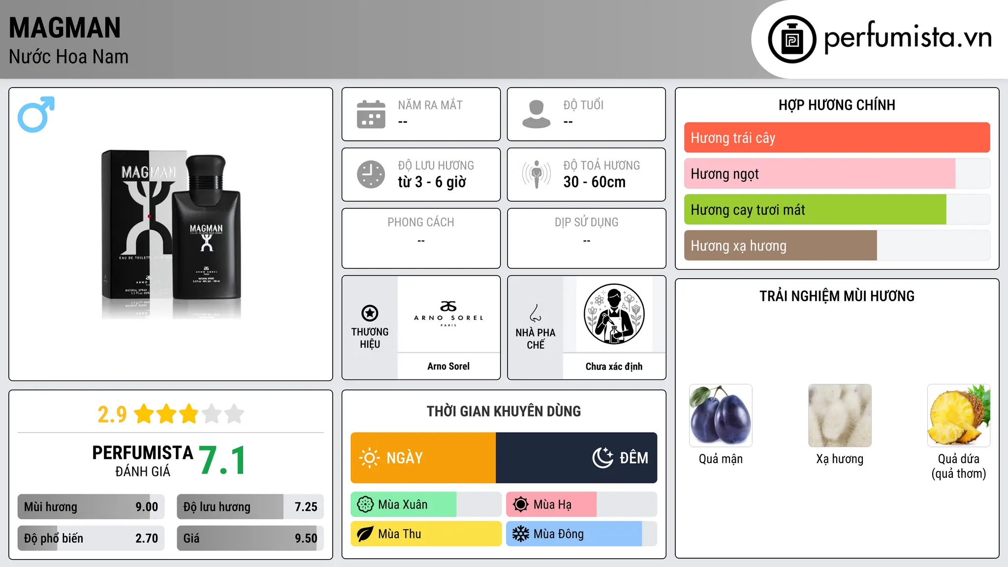Click the Độ phổ biến 2.70 score bar

tap(91, 538)
